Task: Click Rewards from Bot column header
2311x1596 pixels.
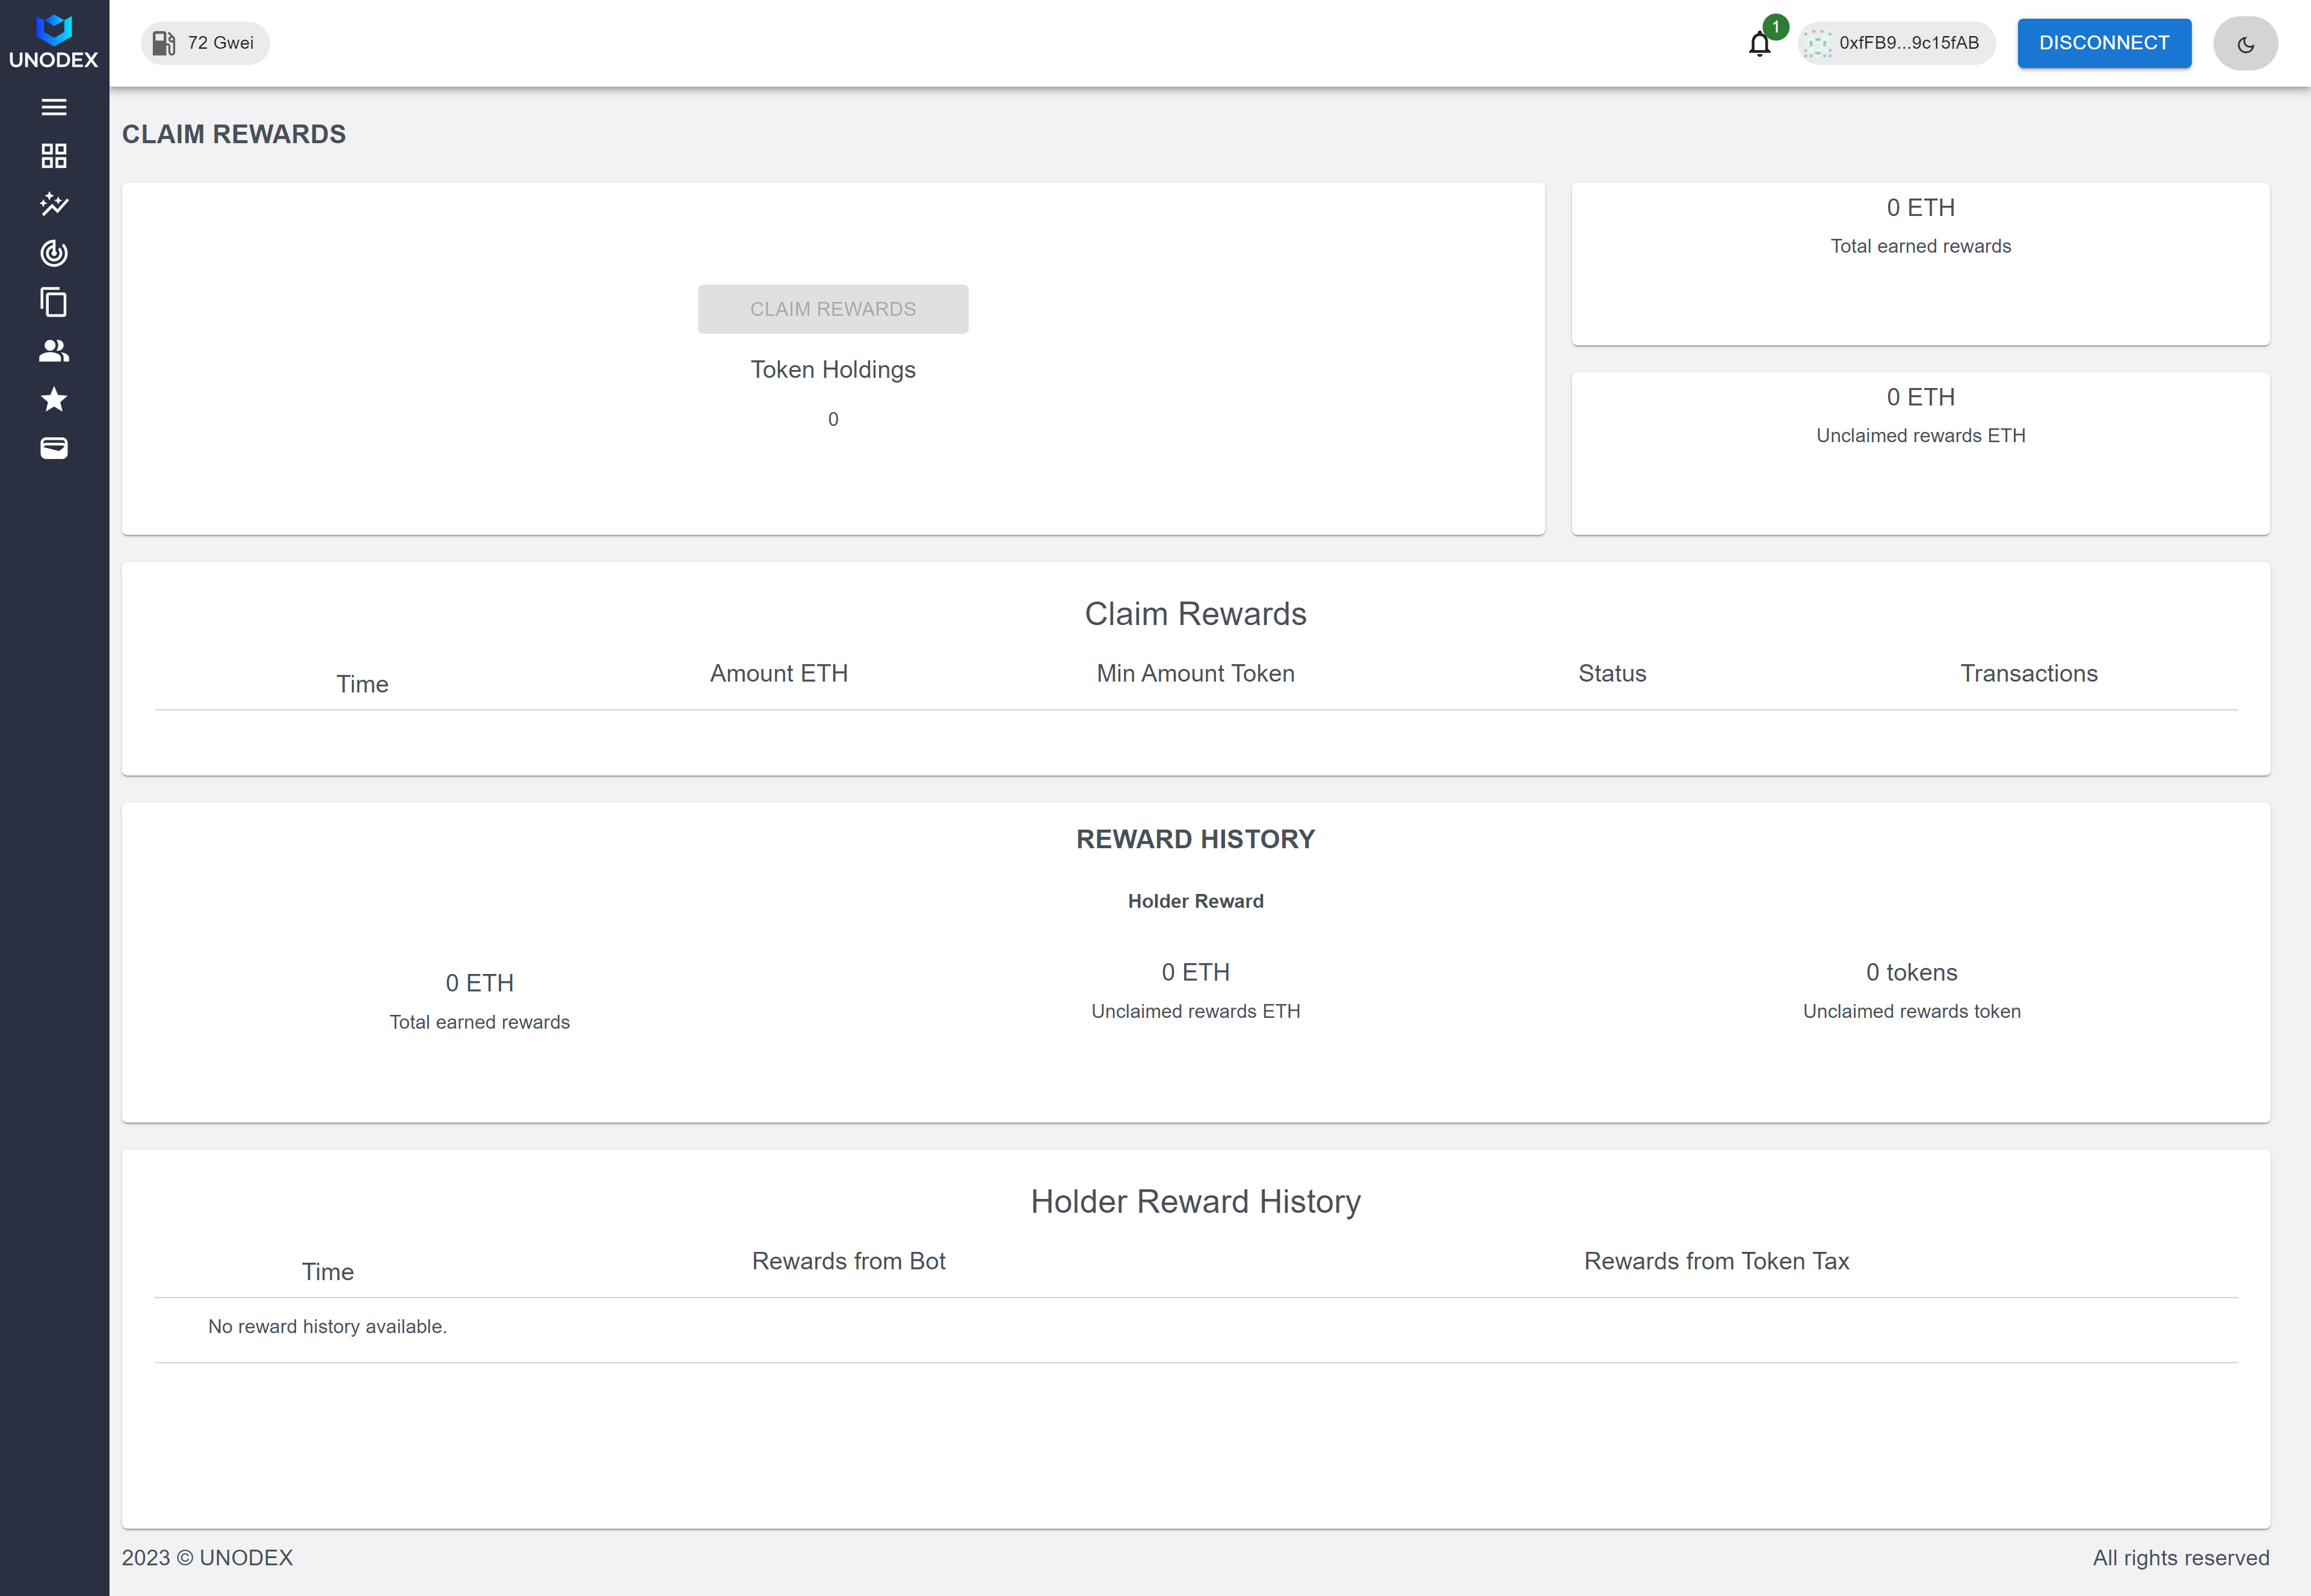Action: click(x=848, y=1261)
